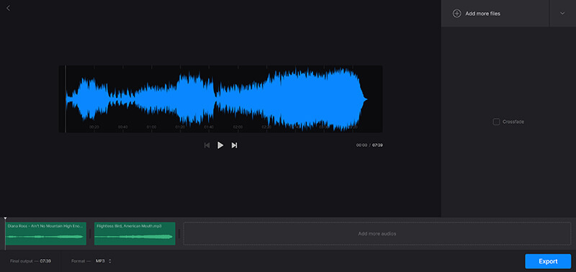Play the merged audio

pyautogui.click(x=220, y=145)
